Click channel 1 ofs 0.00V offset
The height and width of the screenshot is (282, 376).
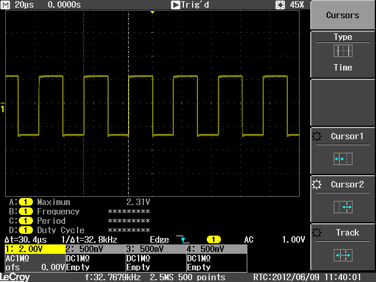(35, 267)
